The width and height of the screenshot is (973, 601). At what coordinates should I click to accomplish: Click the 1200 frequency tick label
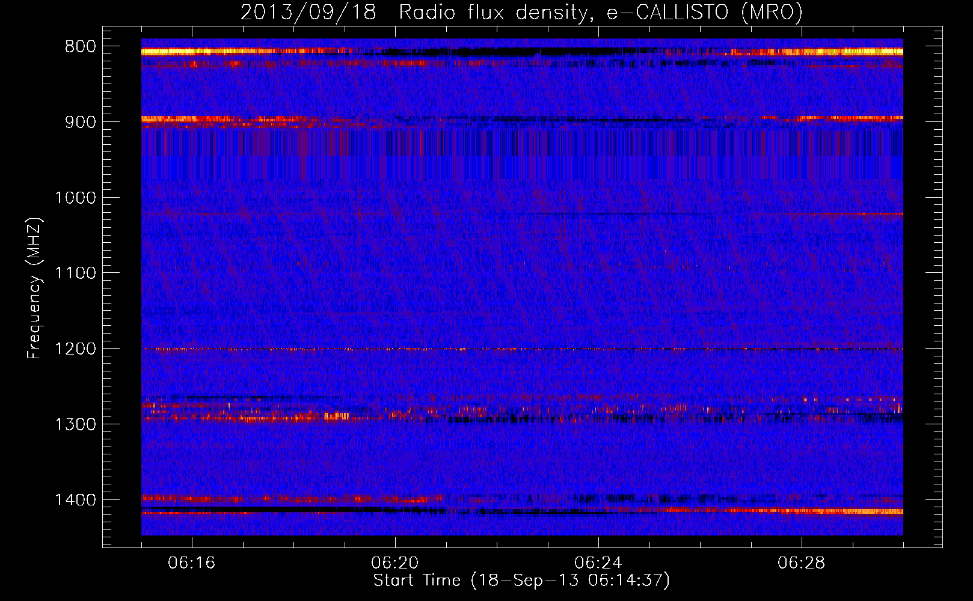click(x=75, y=349)
